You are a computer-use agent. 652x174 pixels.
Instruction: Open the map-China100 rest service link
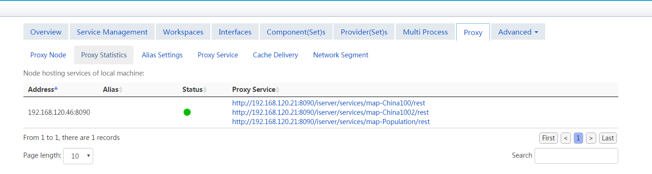328,103
